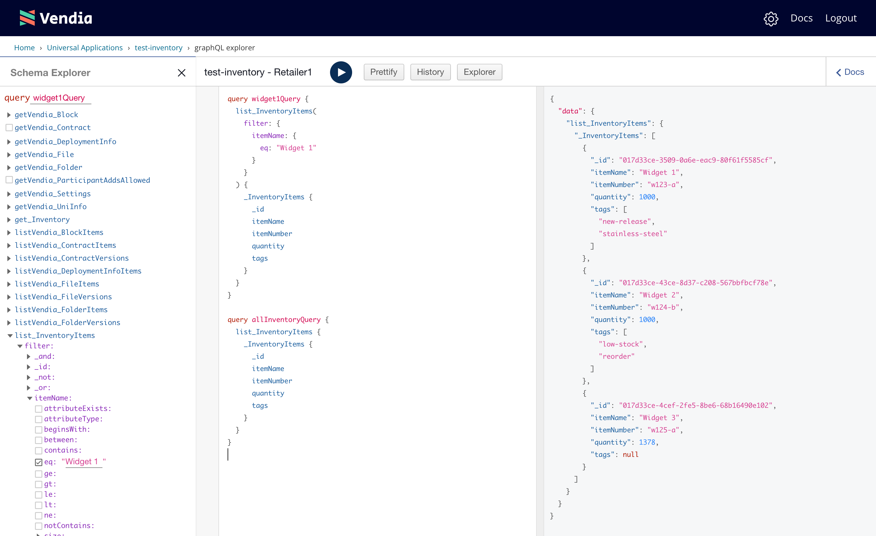Enable the gt filter checkbox

coord(38,484)
